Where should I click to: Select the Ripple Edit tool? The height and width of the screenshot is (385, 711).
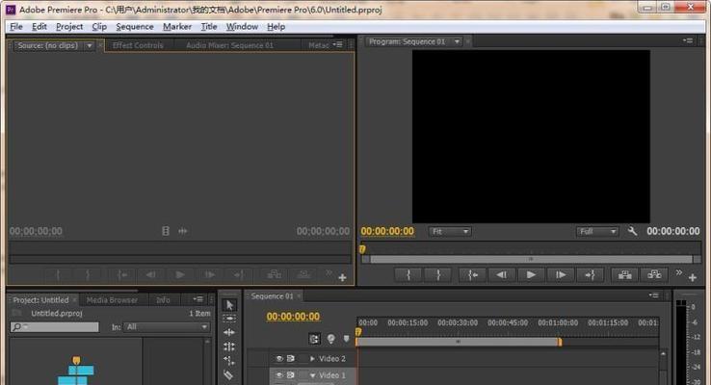click(229, 332)
